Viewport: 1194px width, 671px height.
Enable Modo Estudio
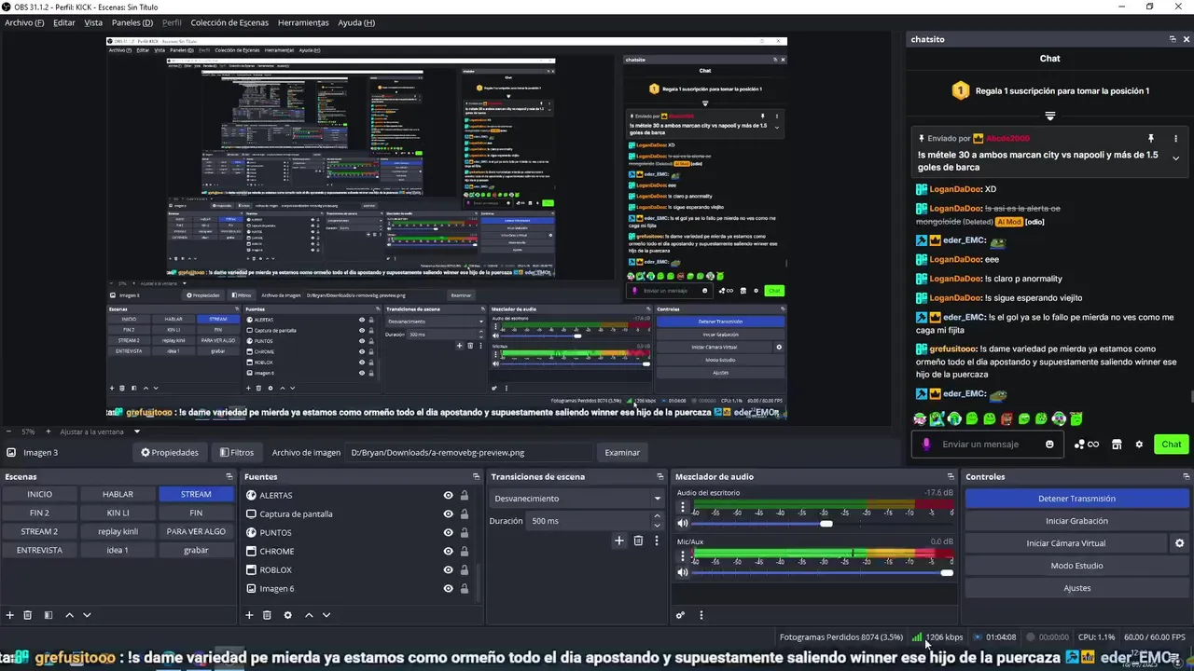click(1076, 566)
